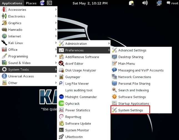Open the Places menu

(x=31, y=3)
